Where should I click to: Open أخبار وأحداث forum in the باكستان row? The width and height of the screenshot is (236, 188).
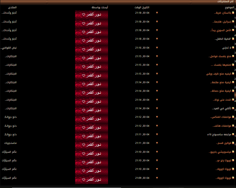tap(9, 13)
